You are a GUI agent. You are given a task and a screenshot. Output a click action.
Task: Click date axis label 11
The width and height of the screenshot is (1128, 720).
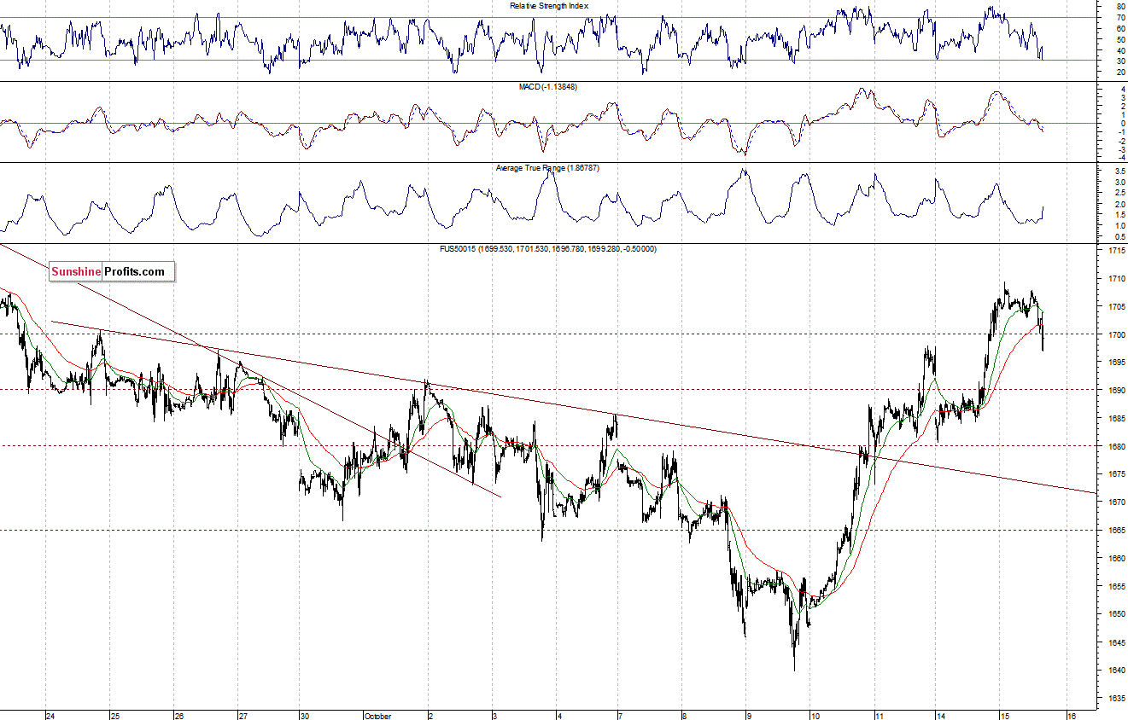879,716
